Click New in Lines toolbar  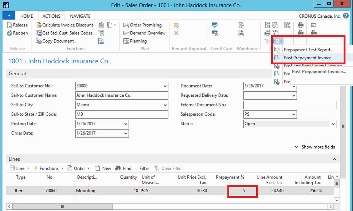pos(103,168)
